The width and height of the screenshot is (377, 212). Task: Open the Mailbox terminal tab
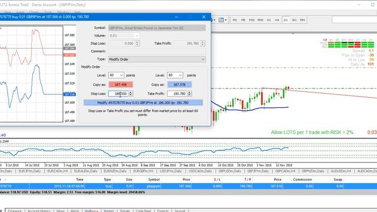91,211
